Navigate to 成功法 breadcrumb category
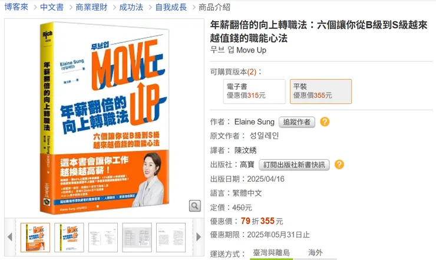This screenshot has height=260, width=436. tap(131, 7)
